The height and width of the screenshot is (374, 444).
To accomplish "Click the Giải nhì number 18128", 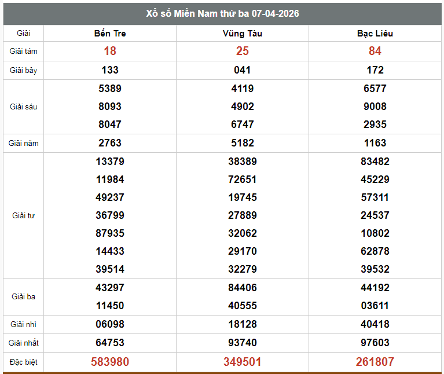I will tap(242, 324).
